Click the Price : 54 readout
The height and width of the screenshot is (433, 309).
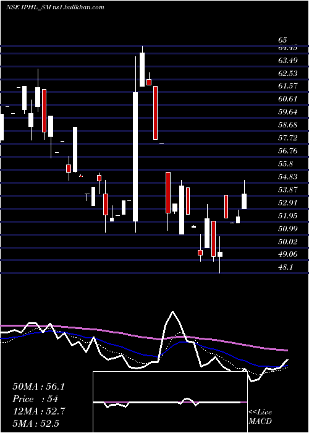[35, 399]
